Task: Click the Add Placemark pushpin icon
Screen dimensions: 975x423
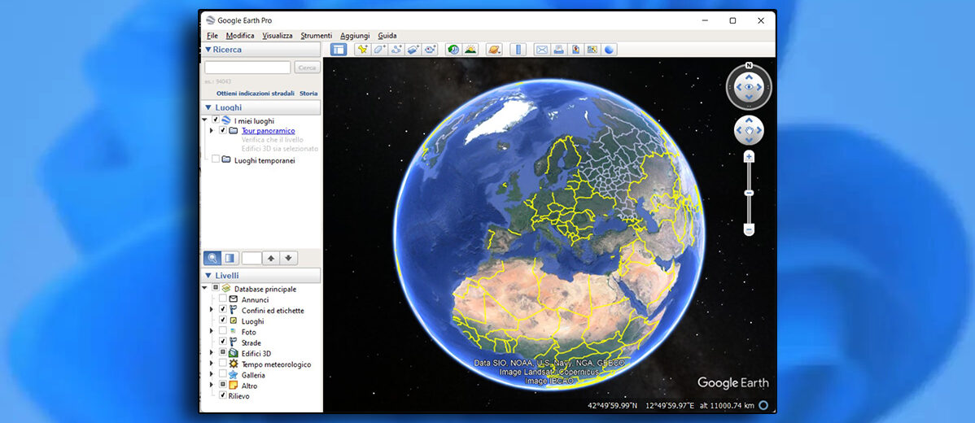Action: tap(362, 50)
